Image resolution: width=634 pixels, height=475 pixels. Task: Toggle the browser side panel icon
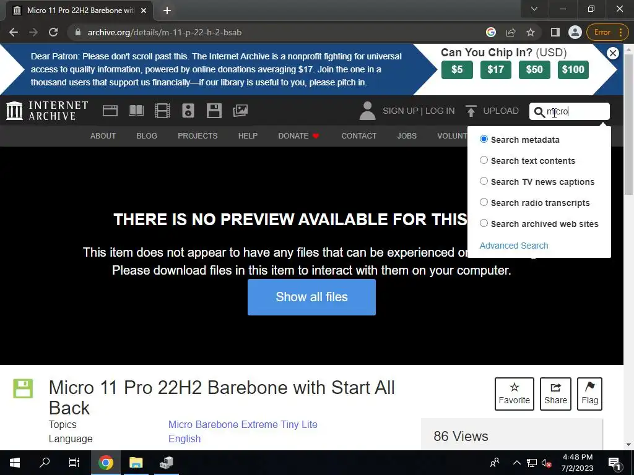pos(555,32)
